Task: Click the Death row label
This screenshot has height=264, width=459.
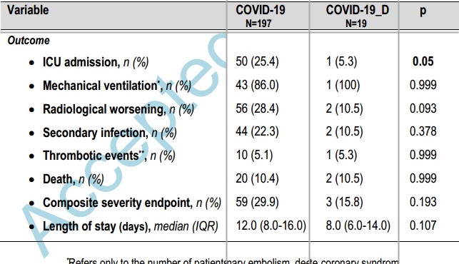Action: point(74,179)
